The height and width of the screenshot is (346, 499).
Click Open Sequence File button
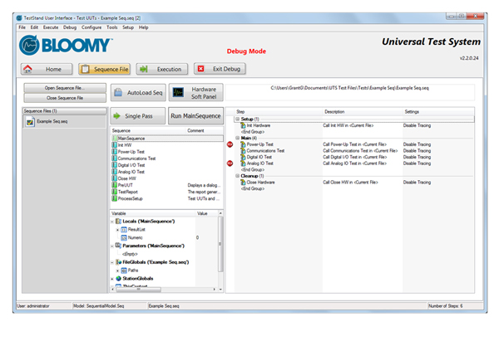pyautogui.click(x=64, y=87)
